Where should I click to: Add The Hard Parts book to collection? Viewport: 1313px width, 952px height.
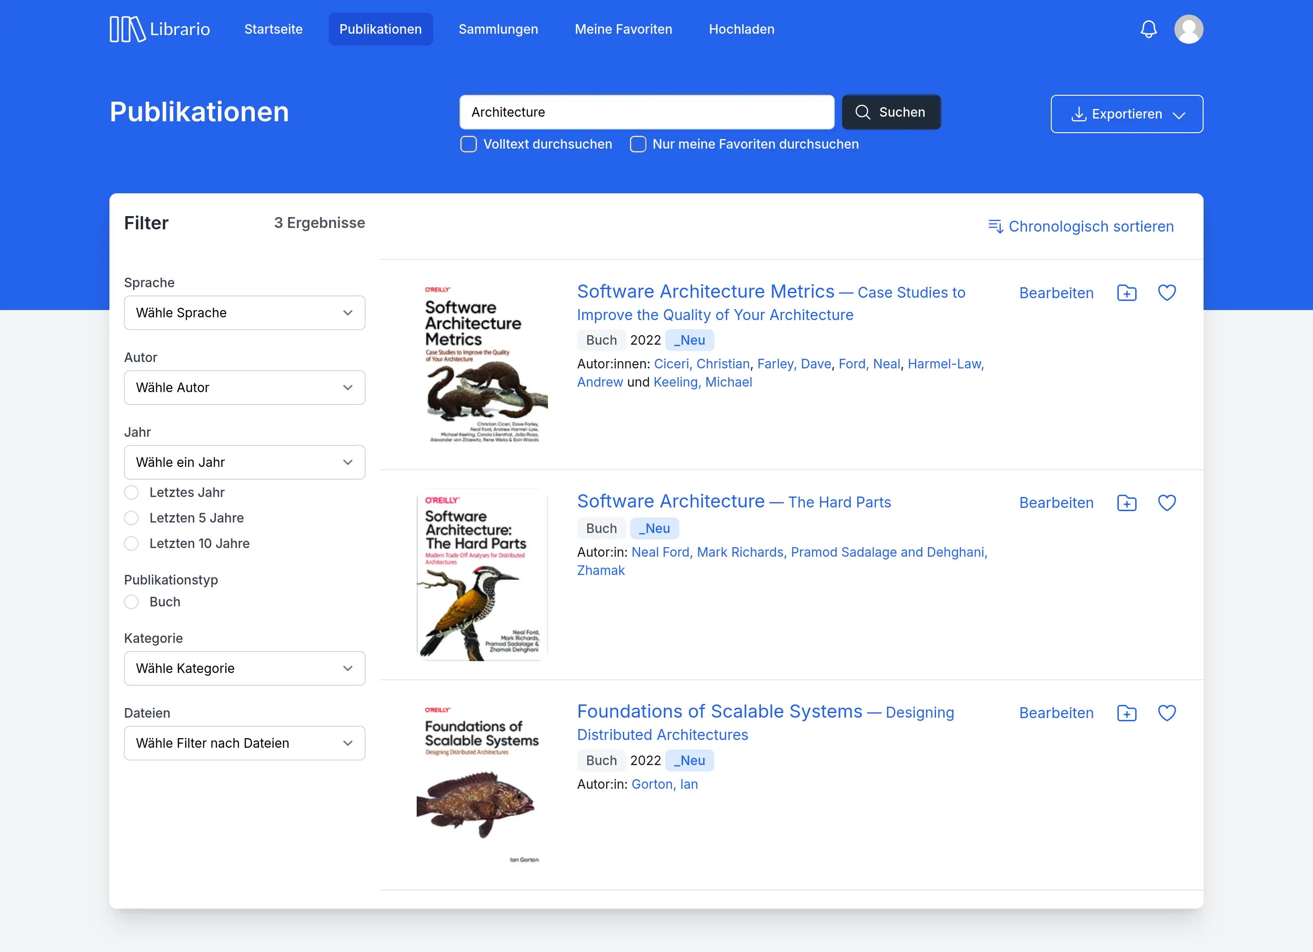pos(1127,502)
